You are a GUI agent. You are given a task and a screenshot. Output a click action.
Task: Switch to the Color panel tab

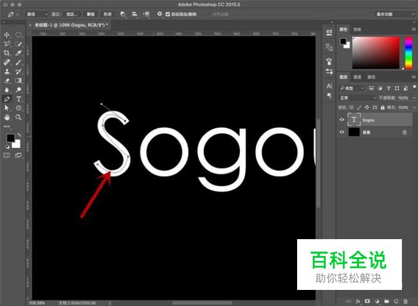click(x=343, y=30)
